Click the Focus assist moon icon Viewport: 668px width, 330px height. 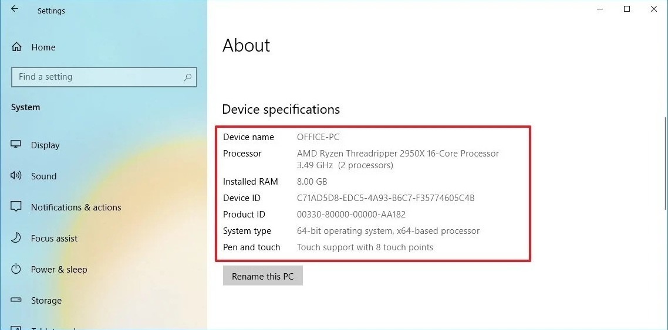pyautogui.click(x=16, y=238)
